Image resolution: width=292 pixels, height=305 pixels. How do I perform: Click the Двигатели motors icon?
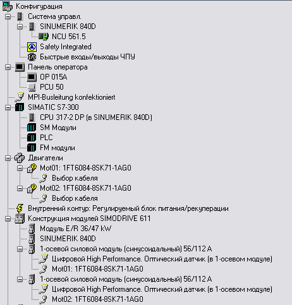(x=20, y=158)
